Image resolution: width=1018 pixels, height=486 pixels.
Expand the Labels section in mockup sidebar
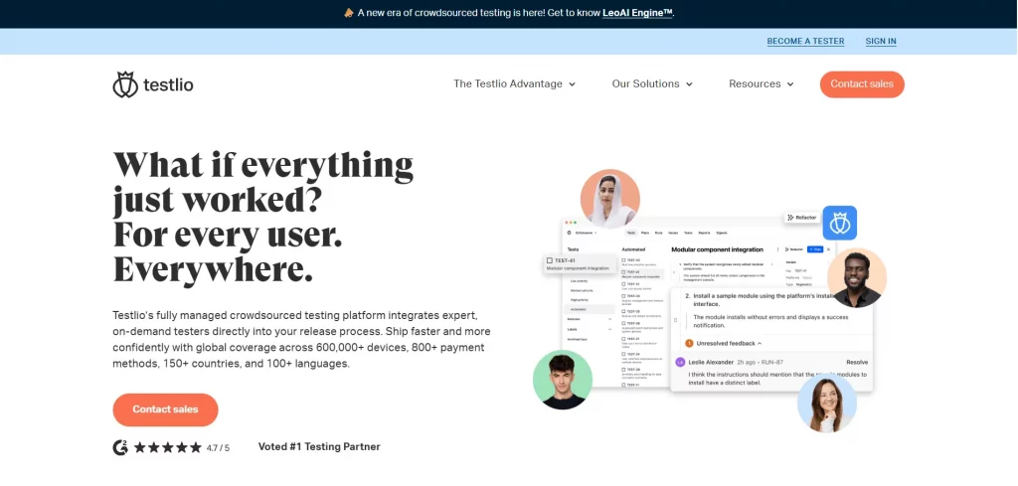tap(609, 330)
